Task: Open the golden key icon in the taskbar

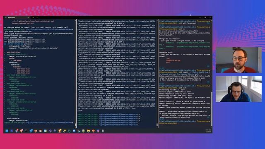Action: [x=65, y=131]
